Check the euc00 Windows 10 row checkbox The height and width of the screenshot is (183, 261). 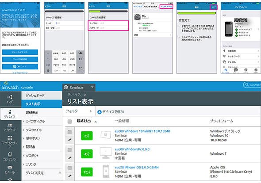[69, 132]
